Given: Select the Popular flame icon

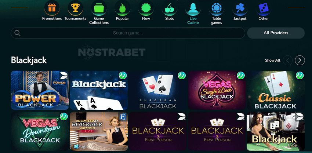Looking at the screenshot, I should 122,8.
